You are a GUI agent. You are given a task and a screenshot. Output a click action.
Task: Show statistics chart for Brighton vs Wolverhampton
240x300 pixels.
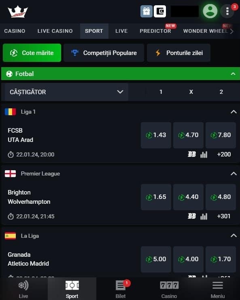click(204, 216)
